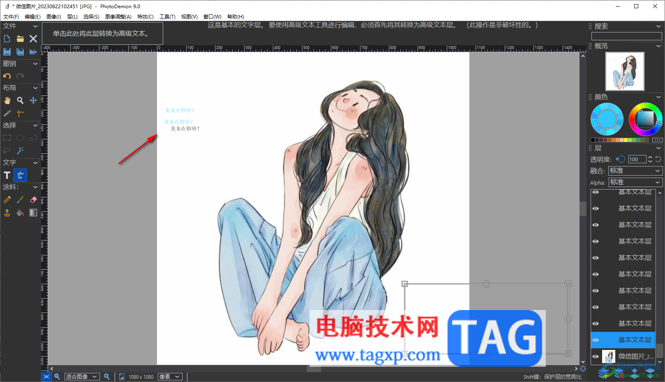Create a new image with the blank page icon
Viewport: 665px width, 382px height.
(7, 39)
